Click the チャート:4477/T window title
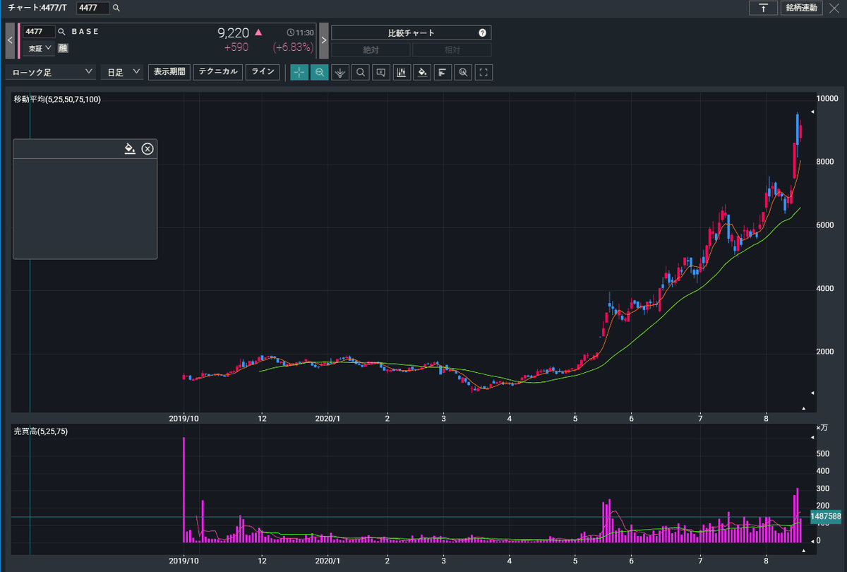This screenshot has width=847, height=572. [x=37, y=8]
